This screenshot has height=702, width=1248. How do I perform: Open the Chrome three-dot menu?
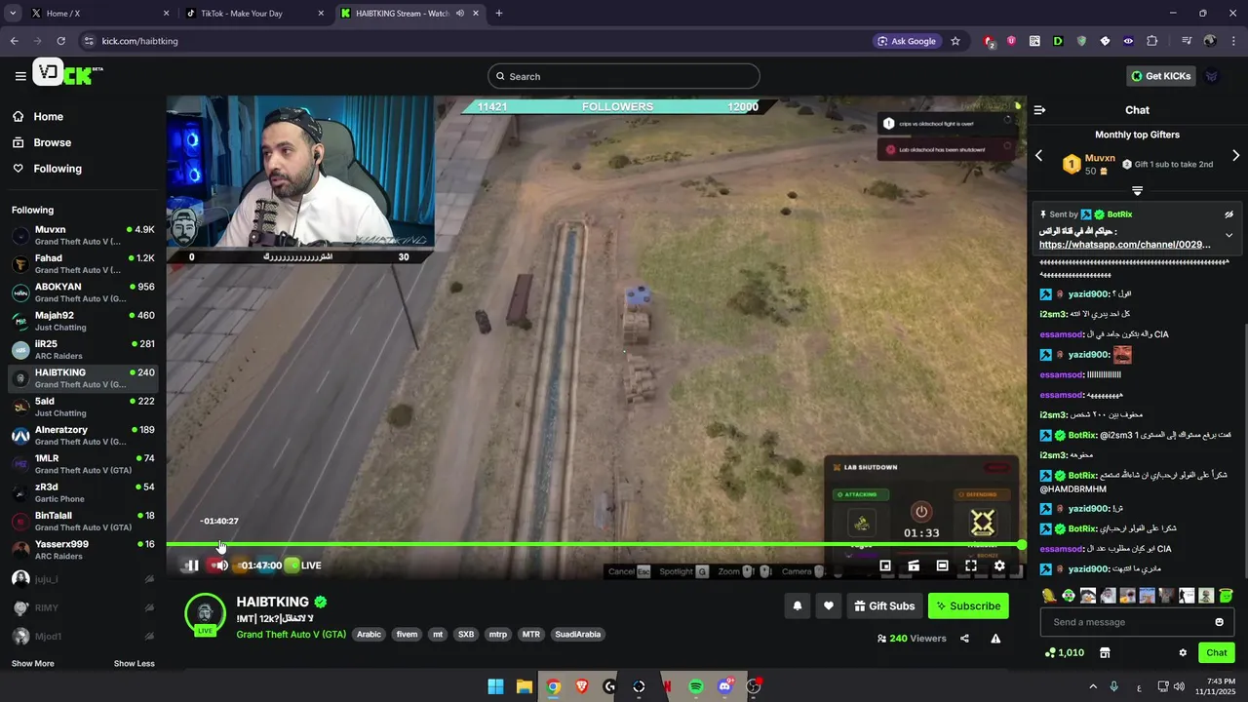[x=1233, y=41]
